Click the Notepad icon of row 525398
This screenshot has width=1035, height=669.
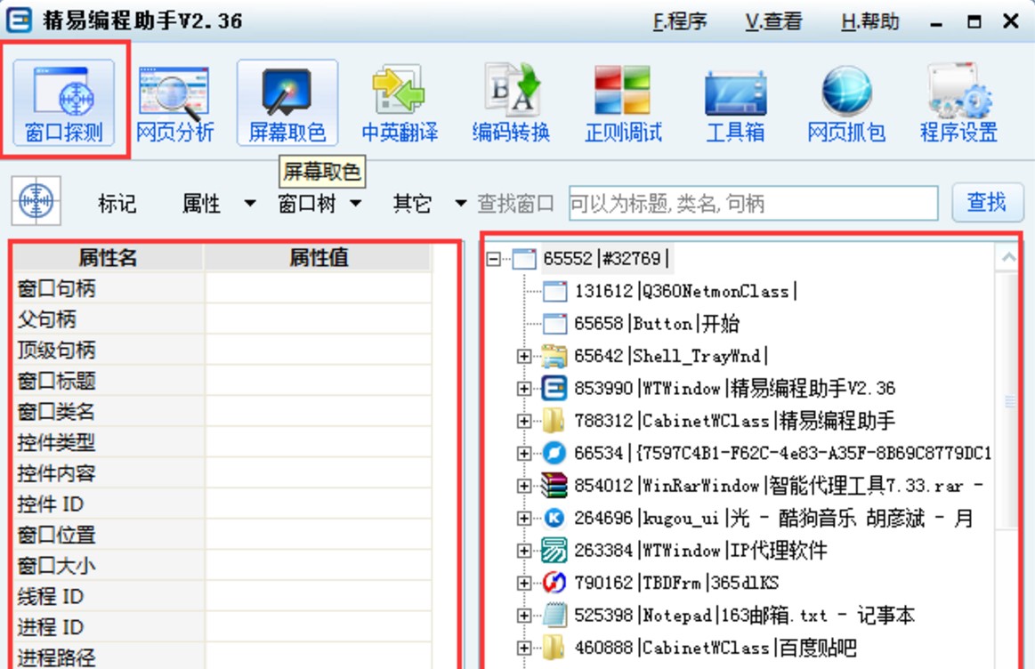coord(554,615)
